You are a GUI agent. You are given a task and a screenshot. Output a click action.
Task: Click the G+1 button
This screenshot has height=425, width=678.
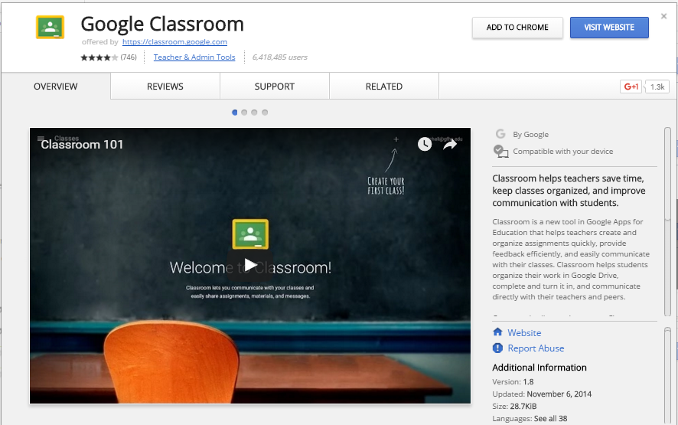pos(631,87)
